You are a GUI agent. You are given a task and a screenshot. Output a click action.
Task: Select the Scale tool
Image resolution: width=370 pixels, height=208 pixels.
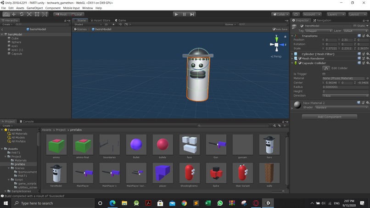point(29,14)
